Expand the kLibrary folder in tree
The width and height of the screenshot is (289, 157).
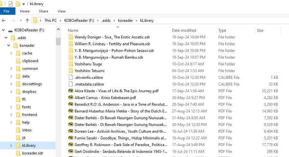point(11,145)
